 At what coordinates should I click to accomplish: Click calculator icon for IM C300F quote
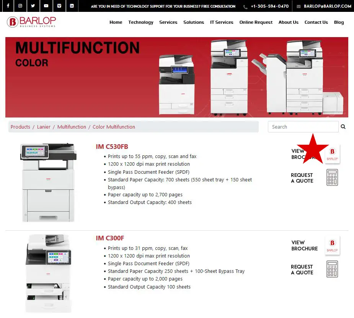tap(332, 269)
